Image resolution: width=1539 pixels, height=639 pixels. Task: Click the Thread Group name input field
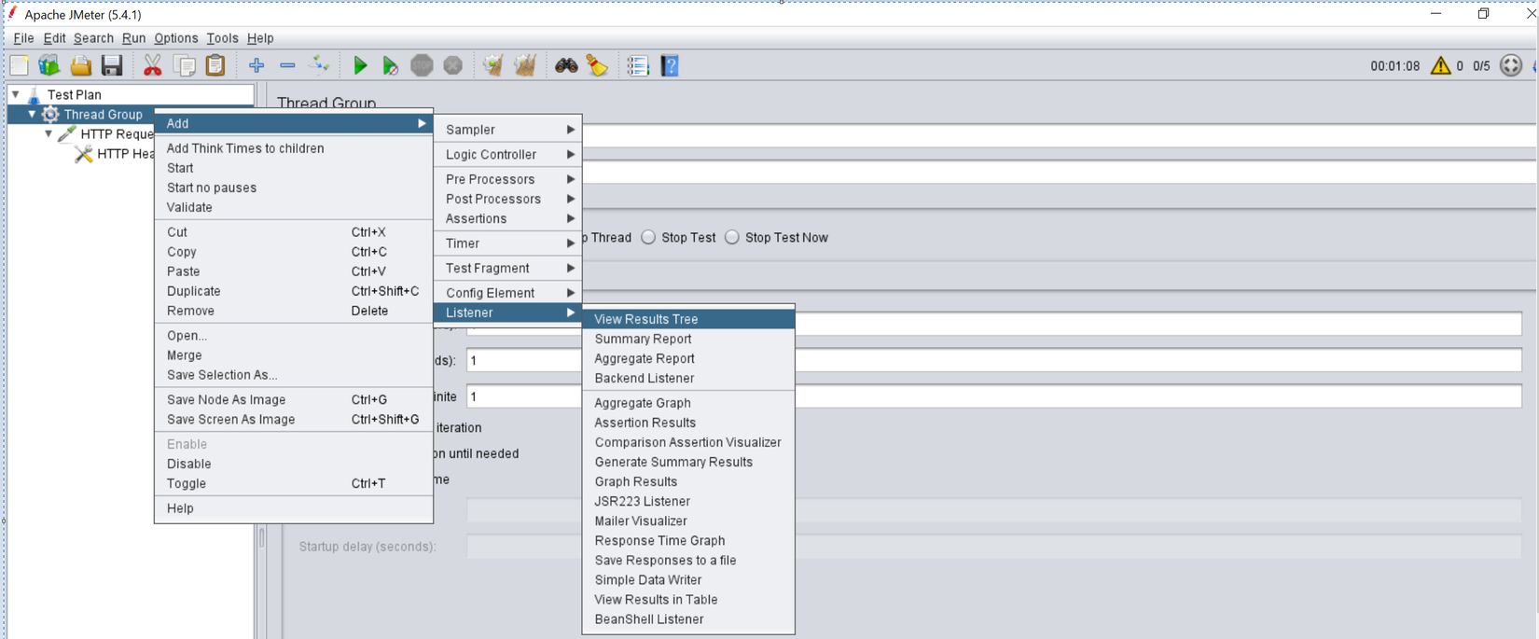(x=1059, y=137)
